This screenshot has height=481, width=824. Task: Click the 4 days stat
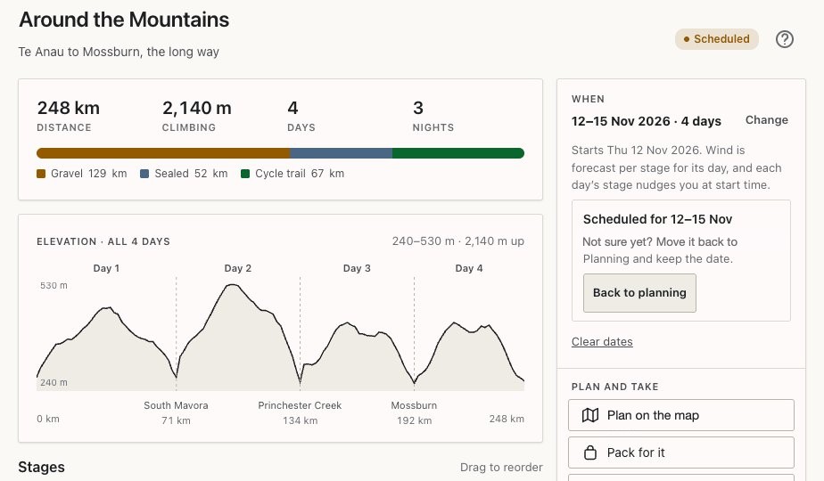[x=301, y=116]
